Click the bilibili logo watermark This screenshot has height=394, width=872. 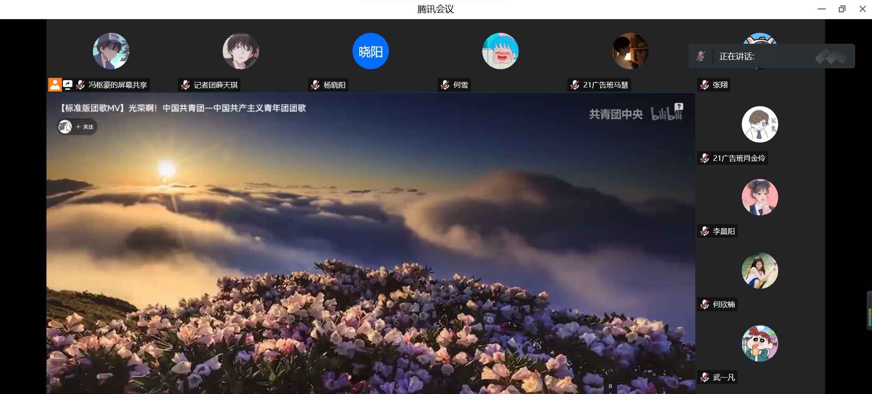(666, 114)
